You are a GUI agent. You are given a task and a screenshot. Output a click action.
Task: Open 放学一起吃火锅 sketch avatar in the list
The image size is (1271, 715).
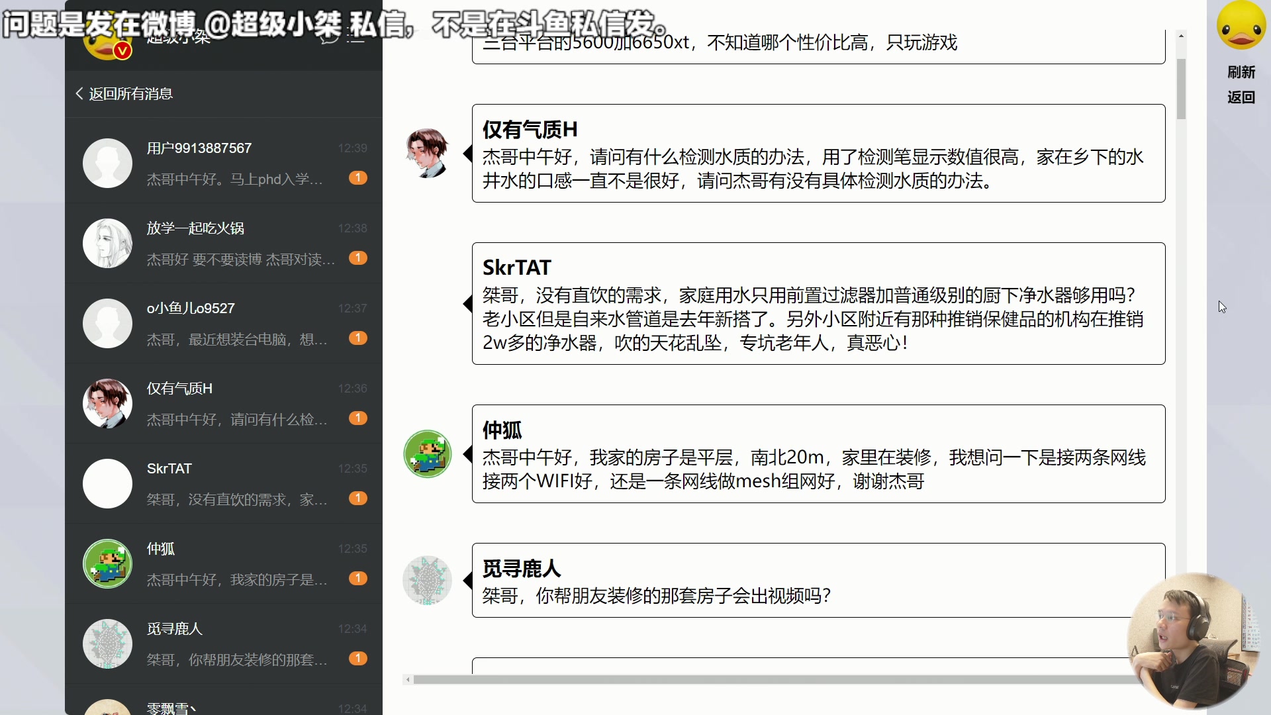tap(107, 243)
